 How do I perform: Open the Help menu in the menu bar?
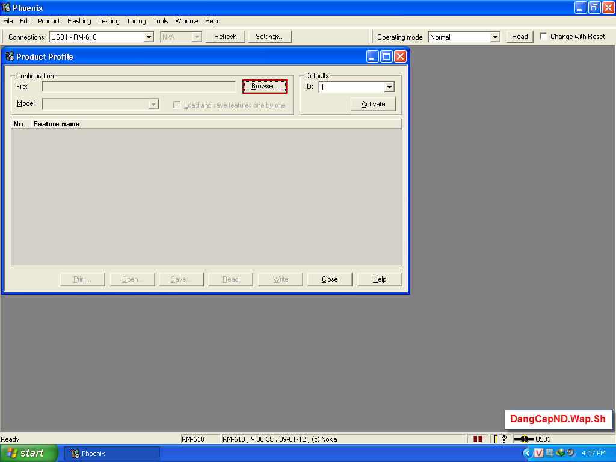[x=211, y=21]
